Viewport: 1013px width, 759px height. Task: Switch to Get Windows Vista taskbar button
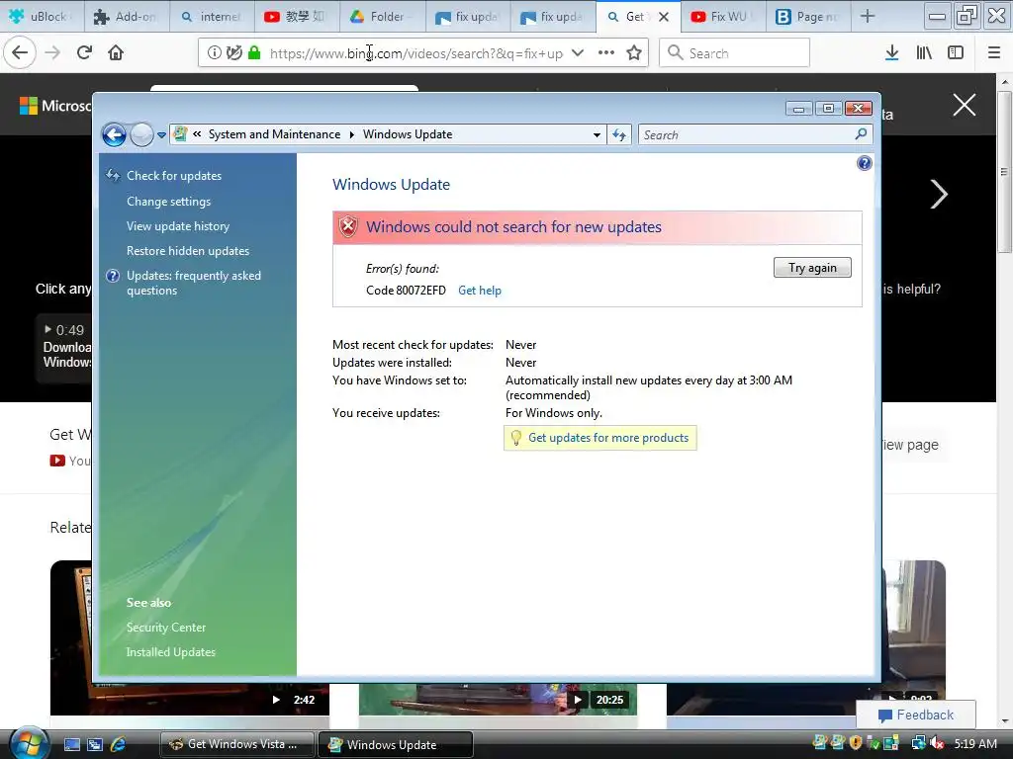coord(237,744)
